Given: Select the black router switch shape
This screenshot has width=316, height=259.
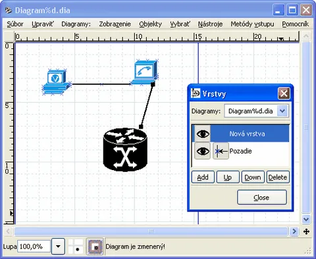Looking at the screenshot, I should [125, 150].
